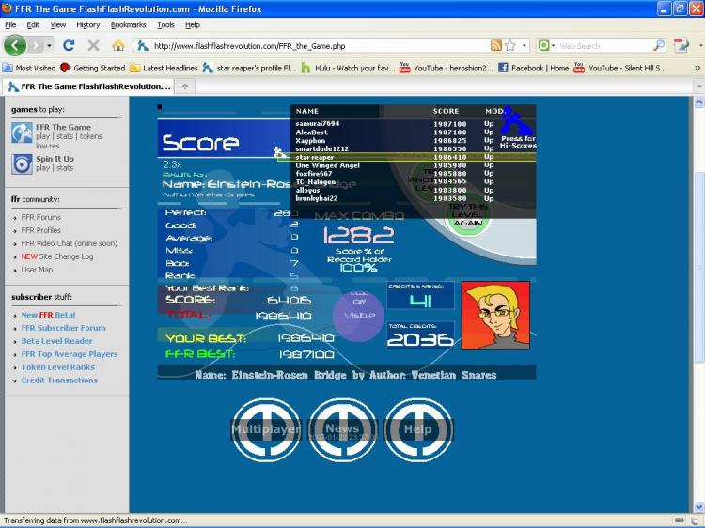The image size is (705, 528).
Task: Open a new tab with the plus button
Action: click(185, 86)
